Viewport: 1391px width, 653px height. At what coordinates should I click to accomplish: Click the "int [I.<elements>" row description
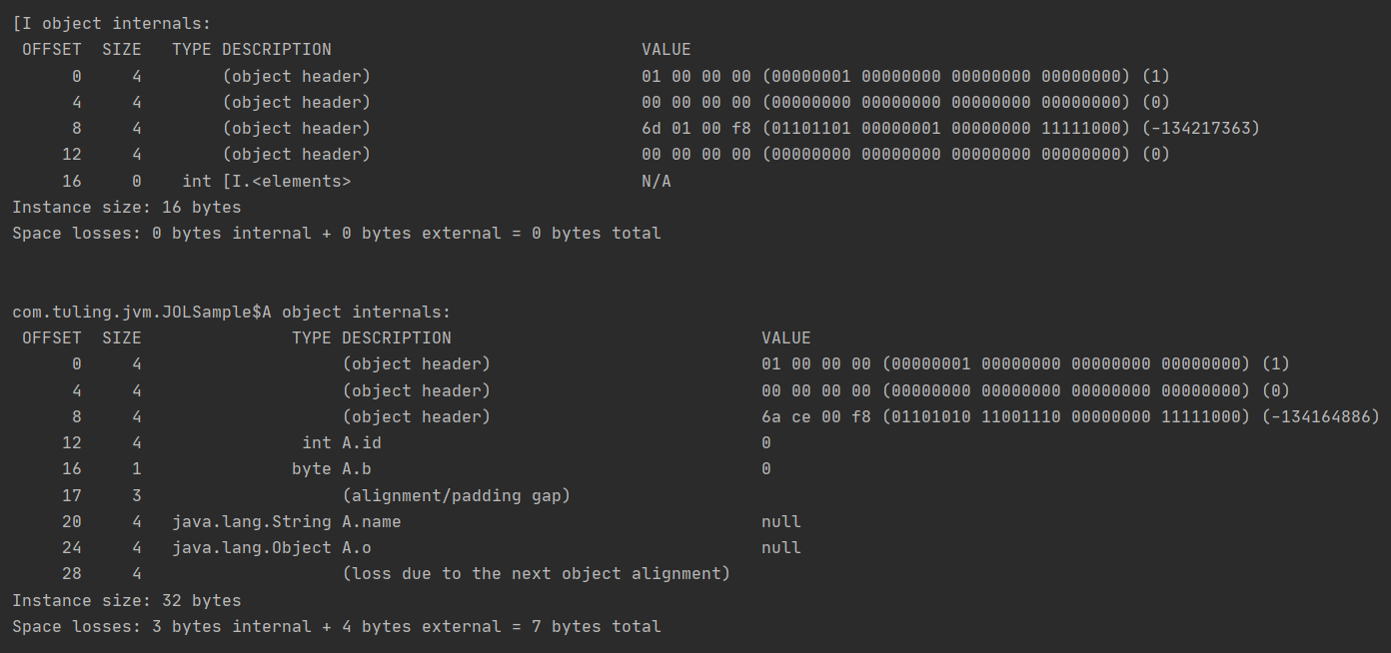tap(267, 181)
